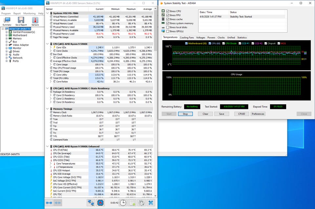The height and width of the screenshot is (209, 315).
Task: Reset the sensor clock timer icon
Action: [x=123, y=203]
